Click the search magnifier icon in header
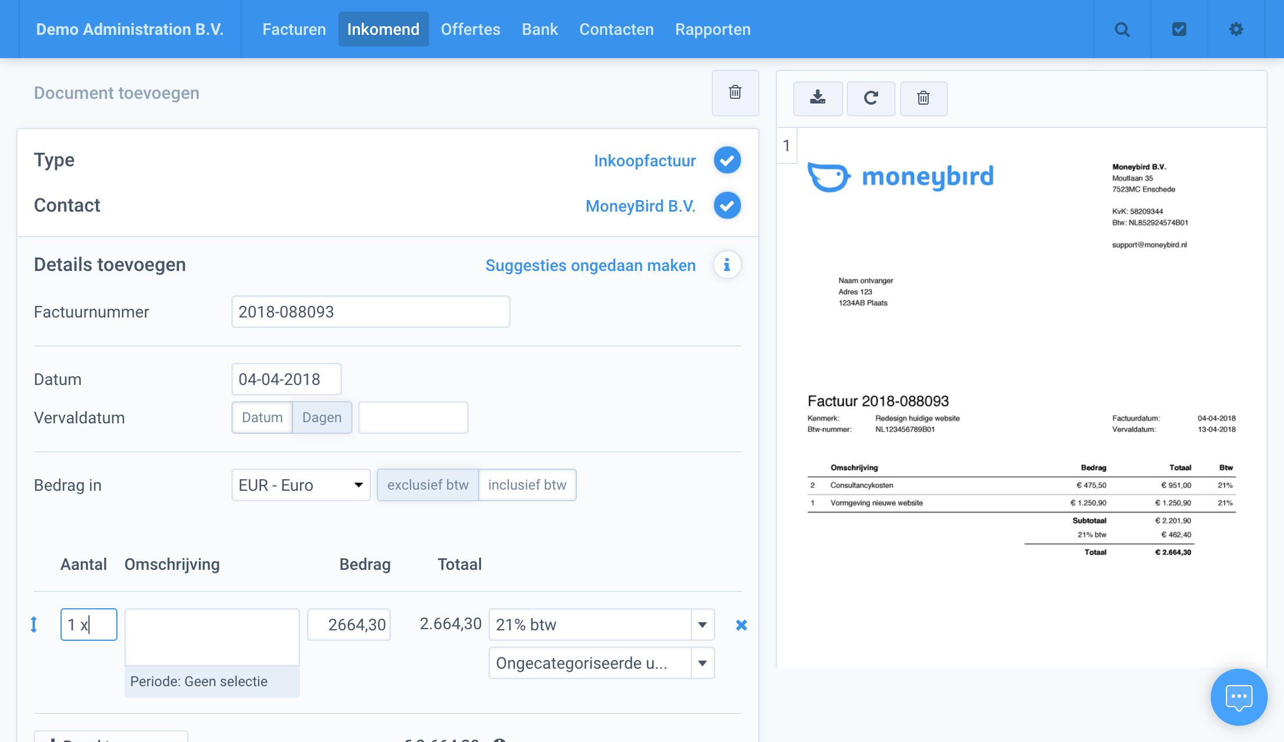 pyautogui.click(x=1122, y=30)
